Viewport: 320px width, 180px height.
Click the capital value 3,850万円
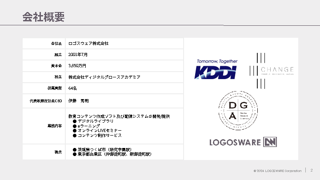pyautogui.click(x=77, y=65)
